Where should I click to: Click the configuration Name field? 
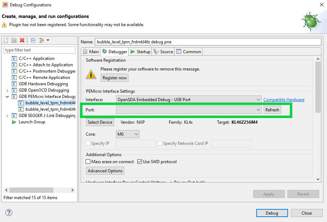point(208,42)
